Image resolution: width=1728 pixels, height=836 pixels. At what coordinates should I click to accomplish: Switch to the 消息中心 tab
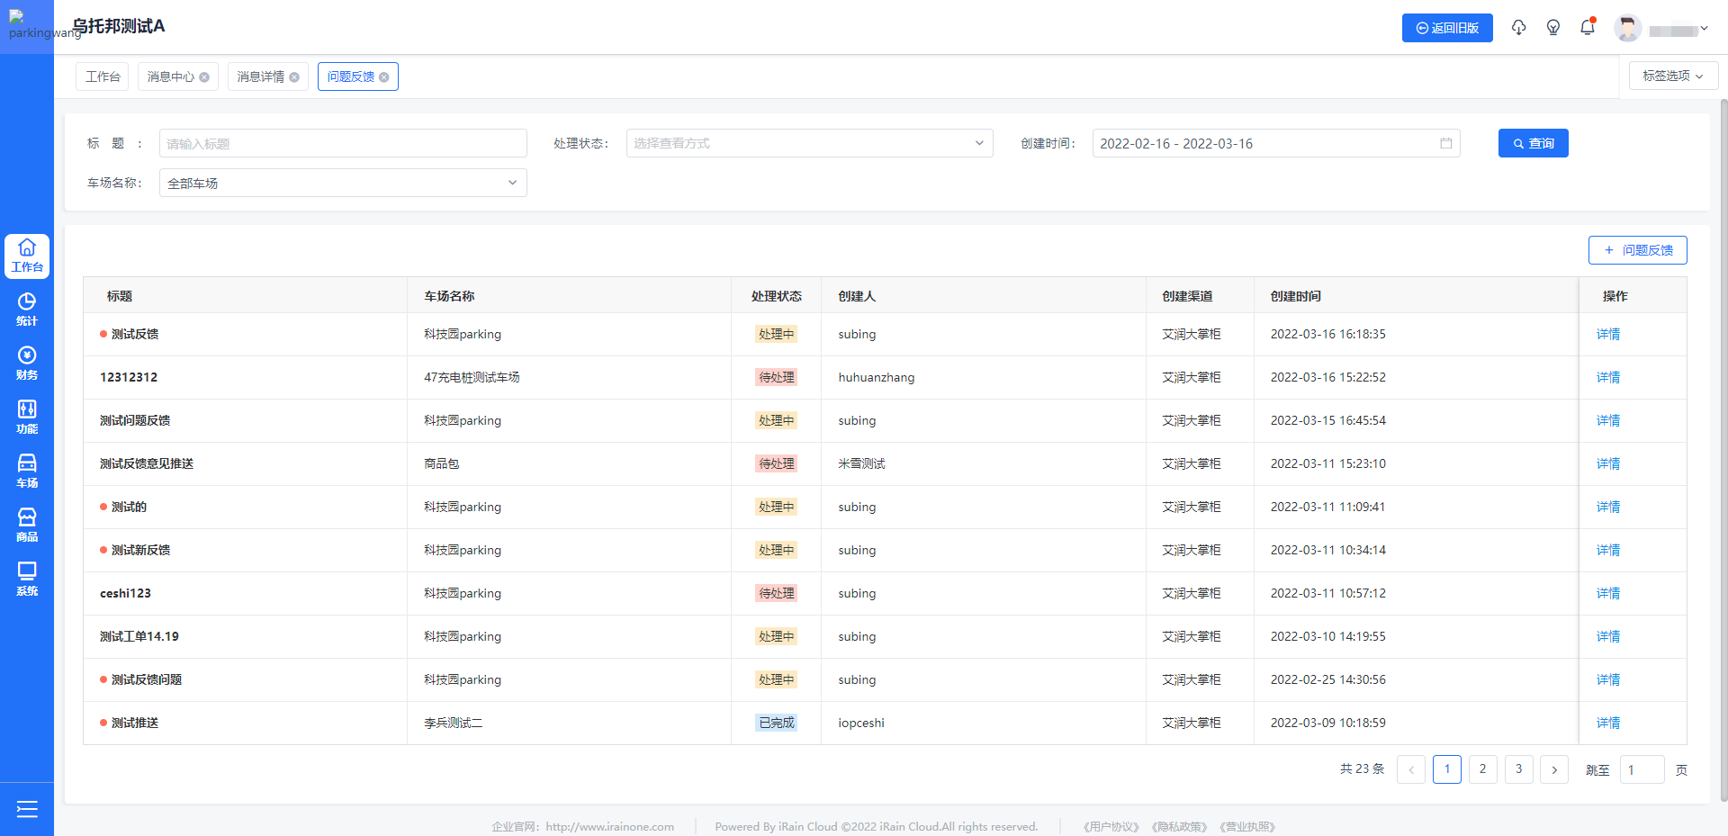click(170, 76)
